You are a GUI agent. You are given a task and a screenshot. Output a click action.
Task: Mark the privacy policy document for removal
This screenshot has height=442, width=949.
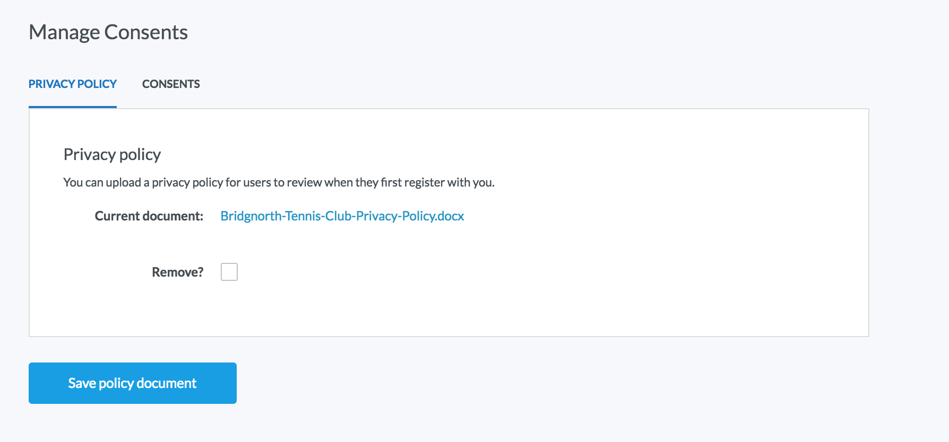pos(229,272)
